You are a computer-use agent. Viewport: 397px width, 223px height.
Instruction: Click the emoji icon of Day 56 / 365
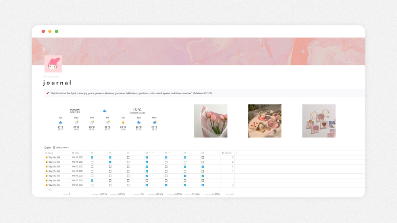point(47,167)
